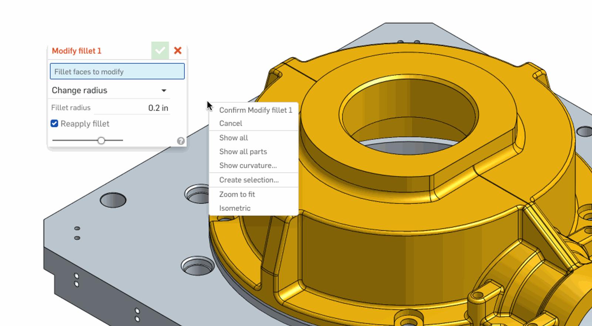Click the green checkmark to accept fillet
This screenshot has height=326, width=592.
coord(160,51)
